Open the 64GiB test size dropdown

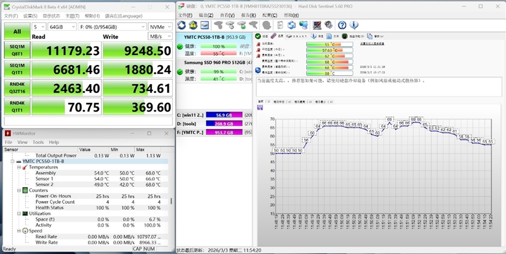62,27
